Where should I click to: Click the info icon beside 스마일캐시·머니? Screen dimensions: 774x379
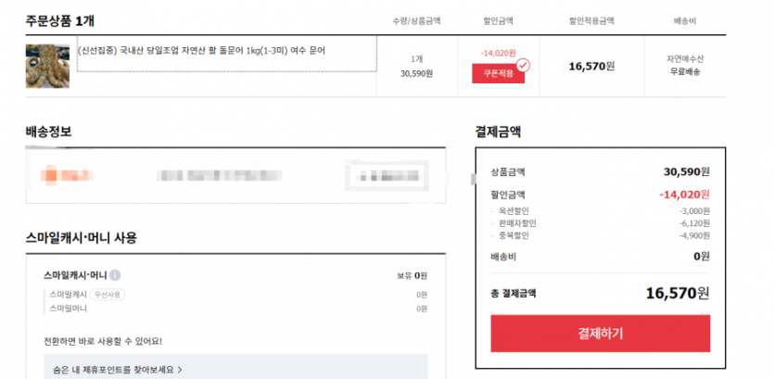click(115, 275)
